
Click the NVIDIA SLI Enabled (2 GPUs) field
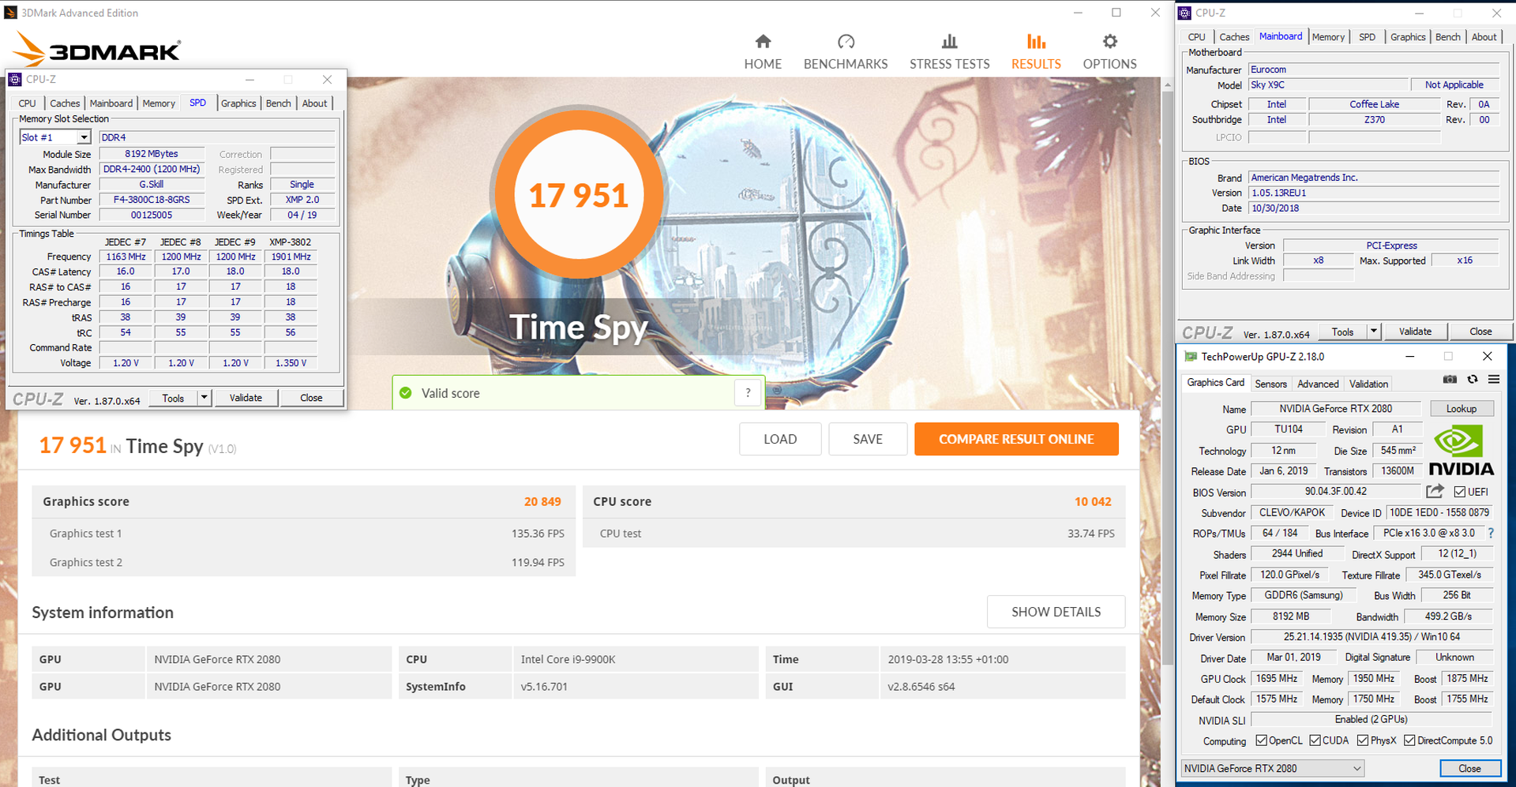click(x=1372, y=719)
